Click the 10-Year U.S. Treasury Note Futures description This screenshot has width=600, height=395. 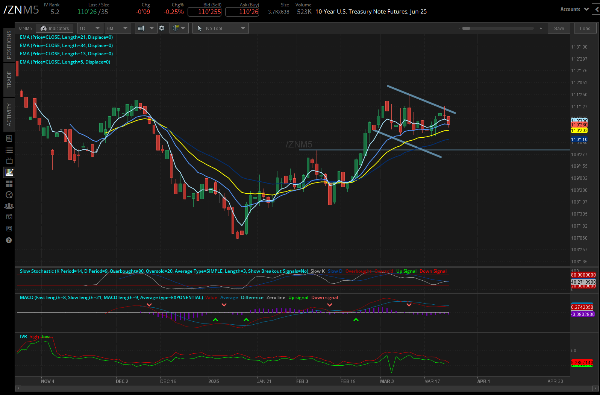click(x=371, y=12)
